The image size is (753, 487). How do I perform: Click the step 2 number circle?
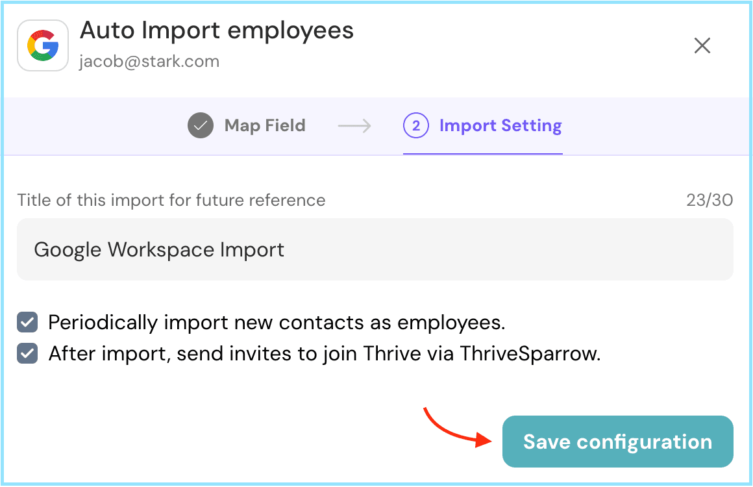tap(416, 125)
